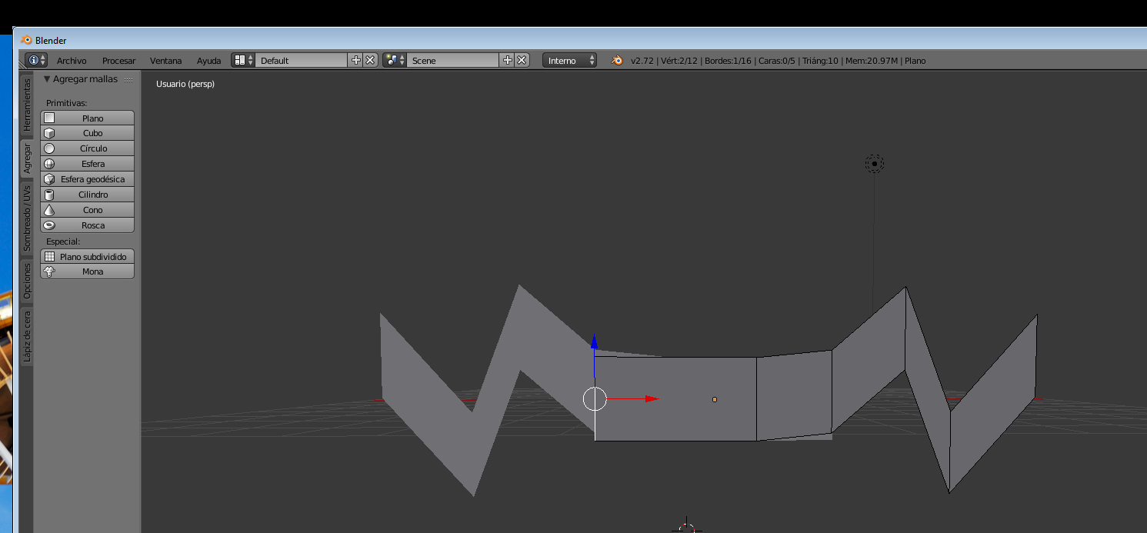Switch to the Agregar tab

pyautogui.click(x=27, y=157)
